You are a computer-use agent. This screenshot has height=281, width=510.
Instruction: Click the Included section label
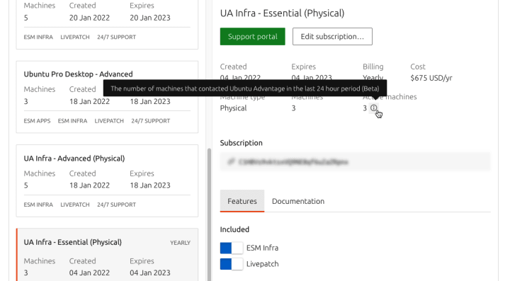tap(234, 229)
